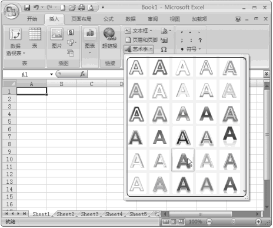The width and height of the screenshot is (273, 228).
Task: Open the Page Layout (页面布局) tab
Action: coord(81,19)
